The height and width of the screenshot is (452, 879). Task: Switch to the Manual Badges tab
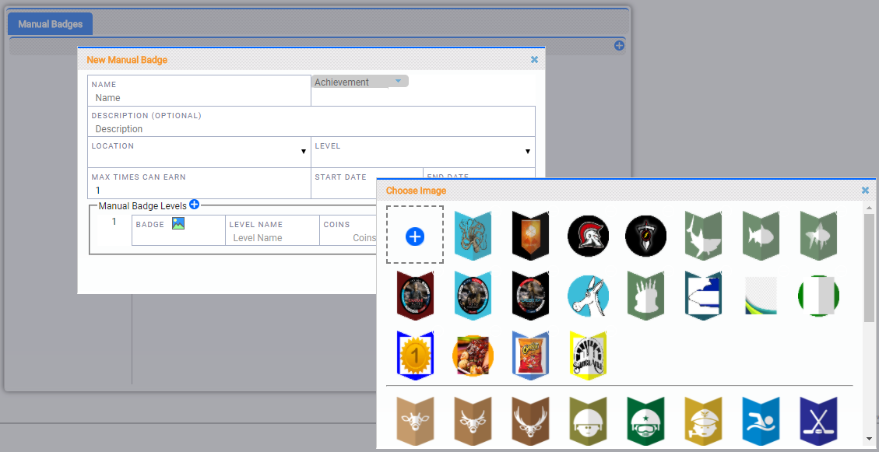(x=51, y=24)
